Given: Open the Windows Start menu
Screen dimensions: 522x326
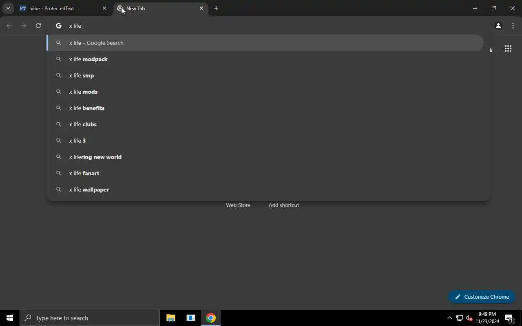Looking at the screenshot, I should 10,318.
